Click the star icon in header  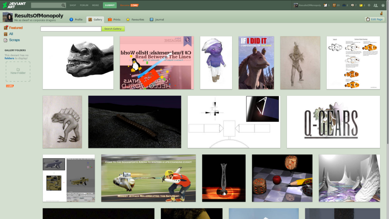coord(383,5)
